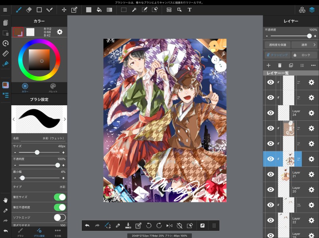The height and width of the screenshot is (238, 319).
Task: Open settings gear for Layer 20
Action: 311,190
